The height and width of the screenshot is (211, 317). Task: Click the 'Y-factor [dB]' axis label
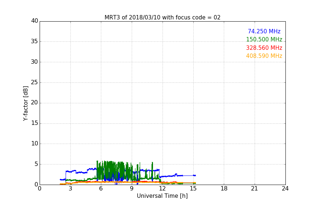25,103
